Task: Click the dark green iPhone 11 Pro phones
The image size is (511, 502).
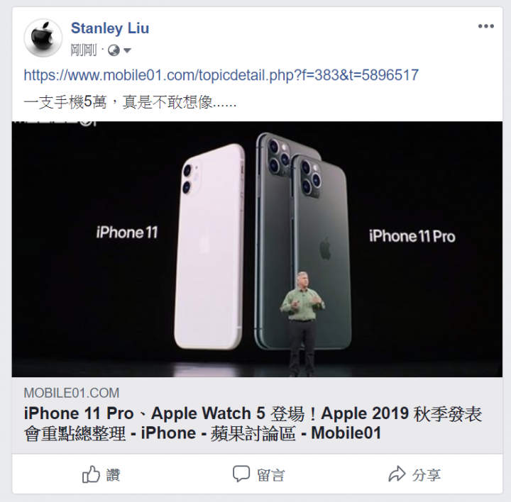Action: pos(303,241)
